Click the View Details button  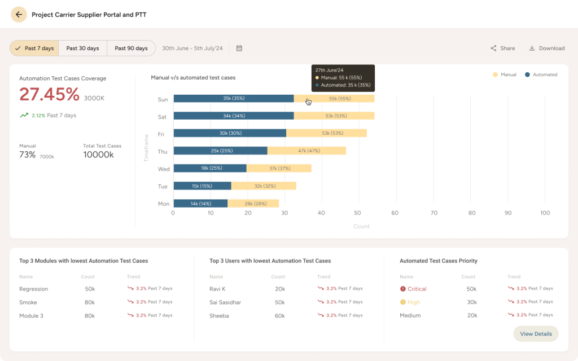[535, 333]
